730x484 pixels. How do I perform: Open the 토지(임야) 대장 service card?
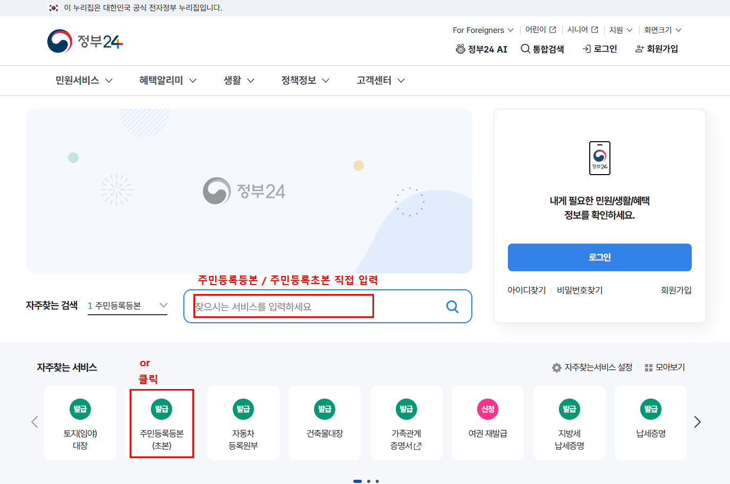click(80, 423)
